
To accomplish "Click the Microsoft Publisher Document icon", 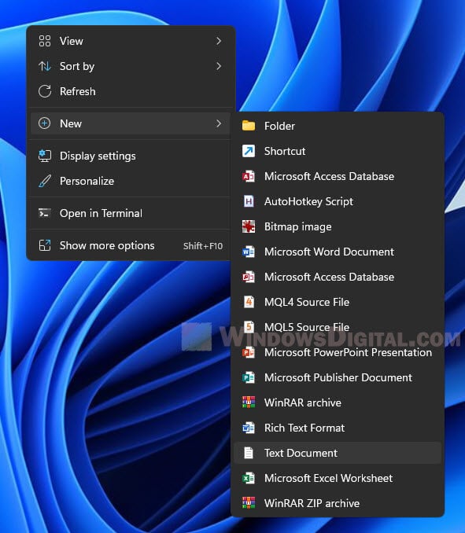I will (x=249, y=377).
